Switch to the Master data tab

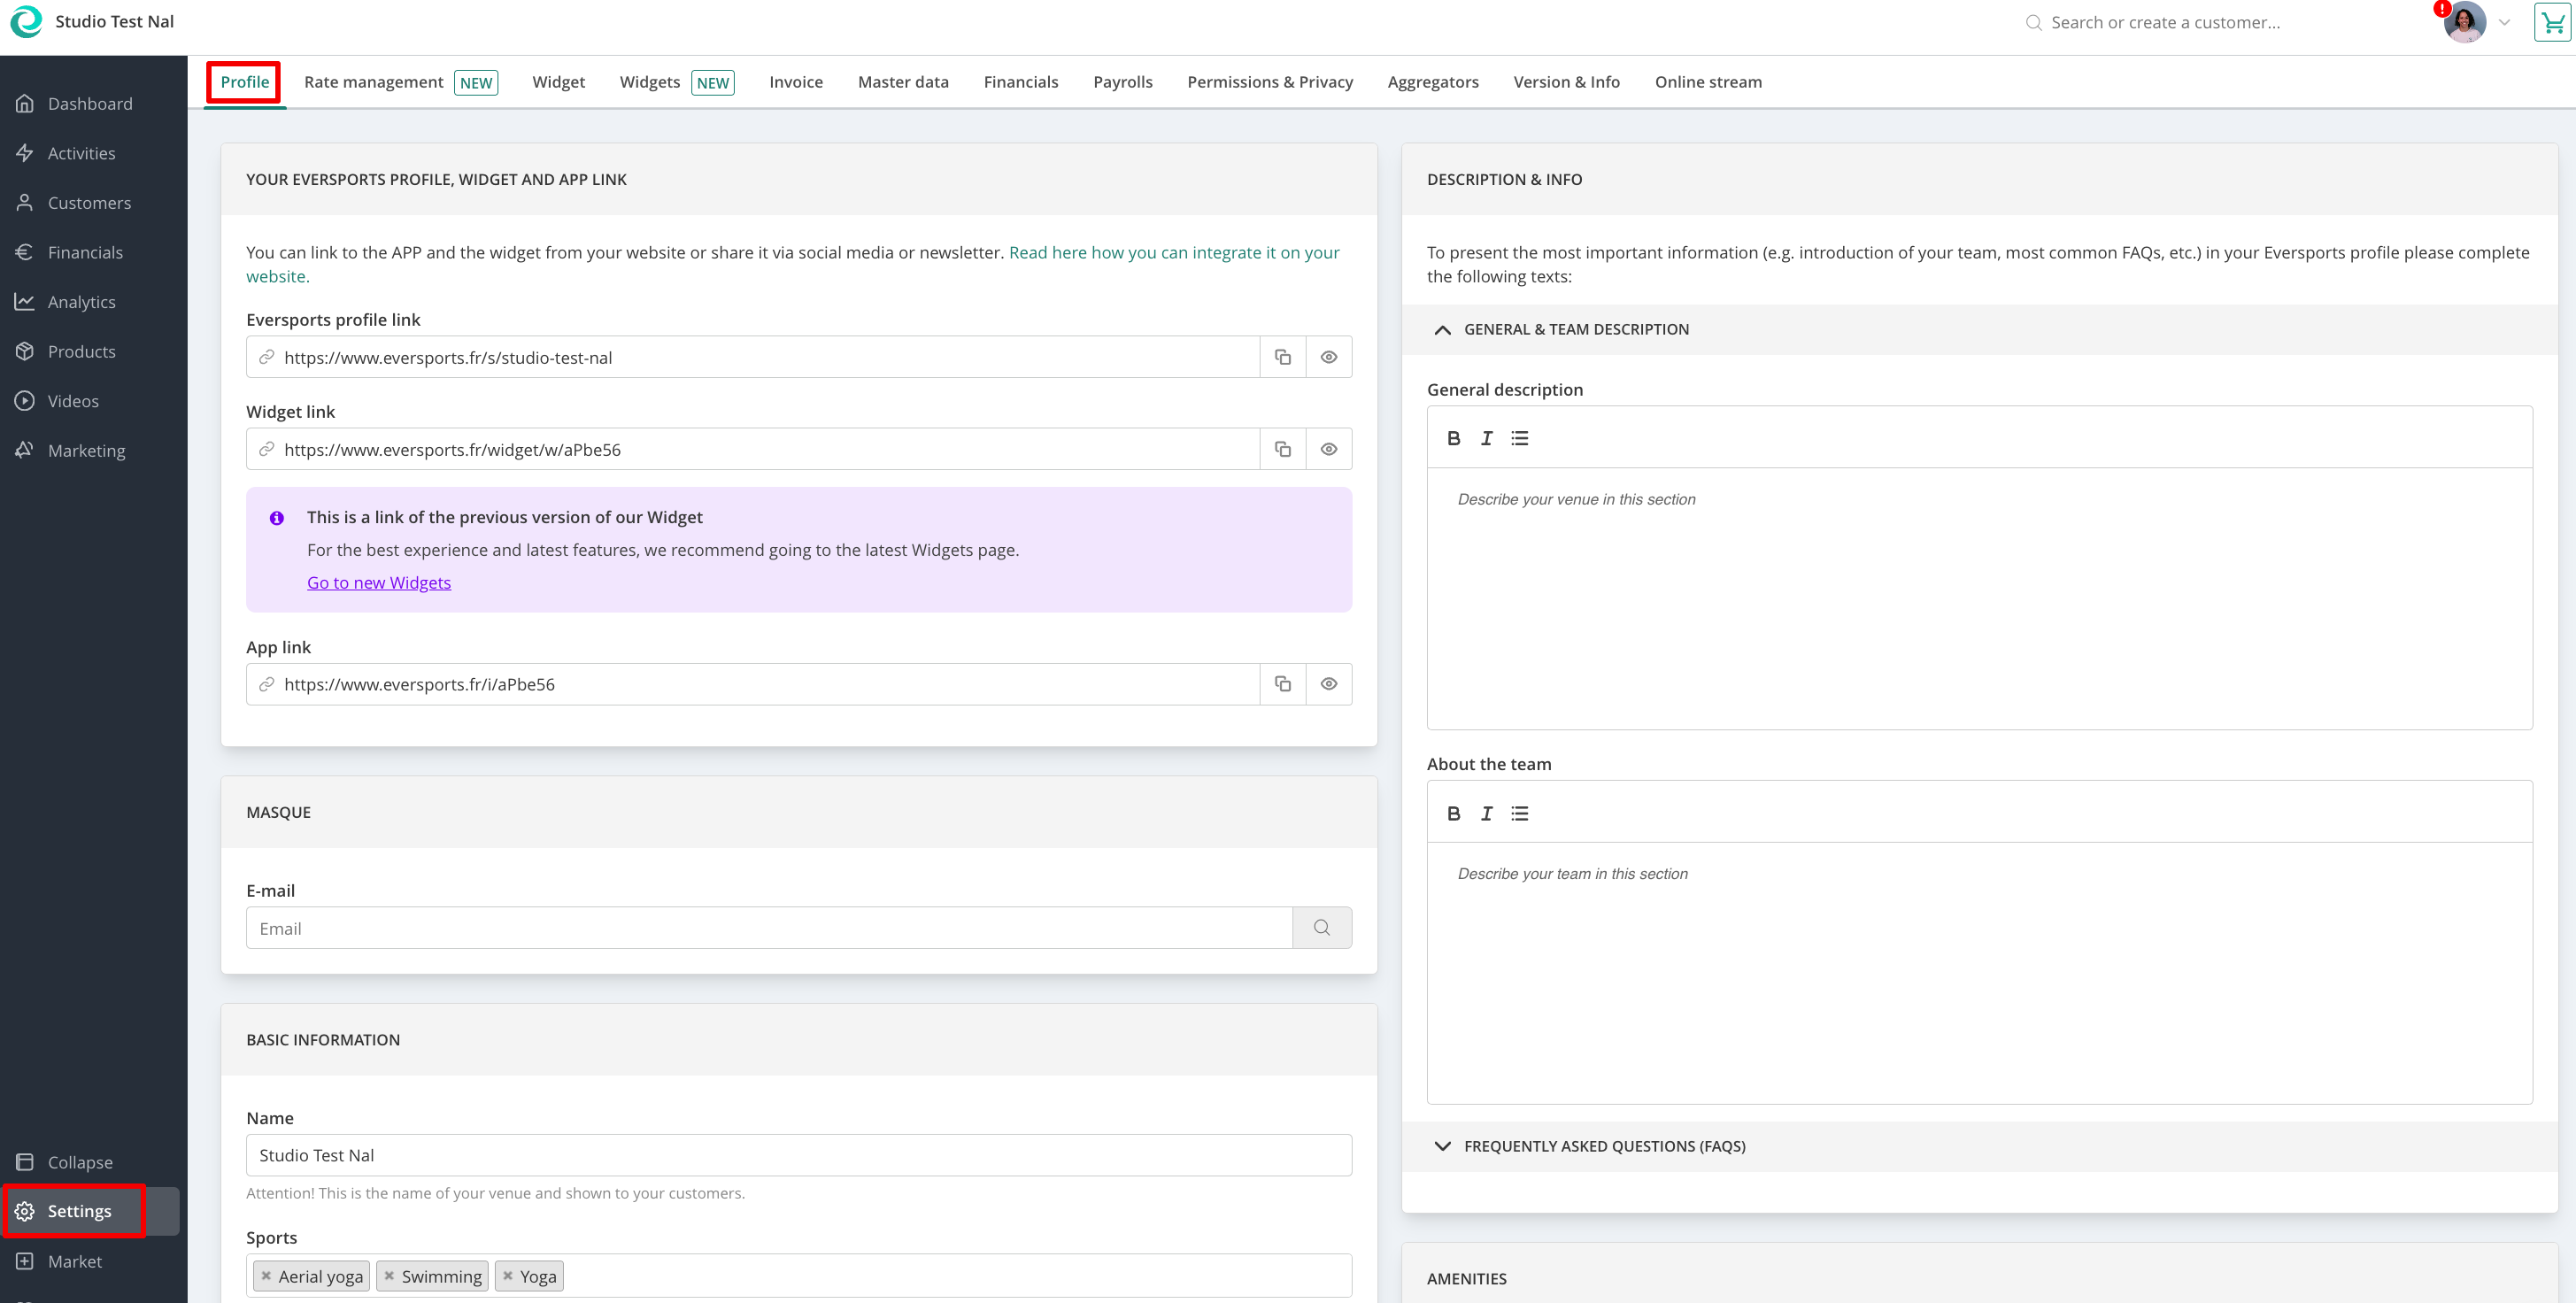903,82
